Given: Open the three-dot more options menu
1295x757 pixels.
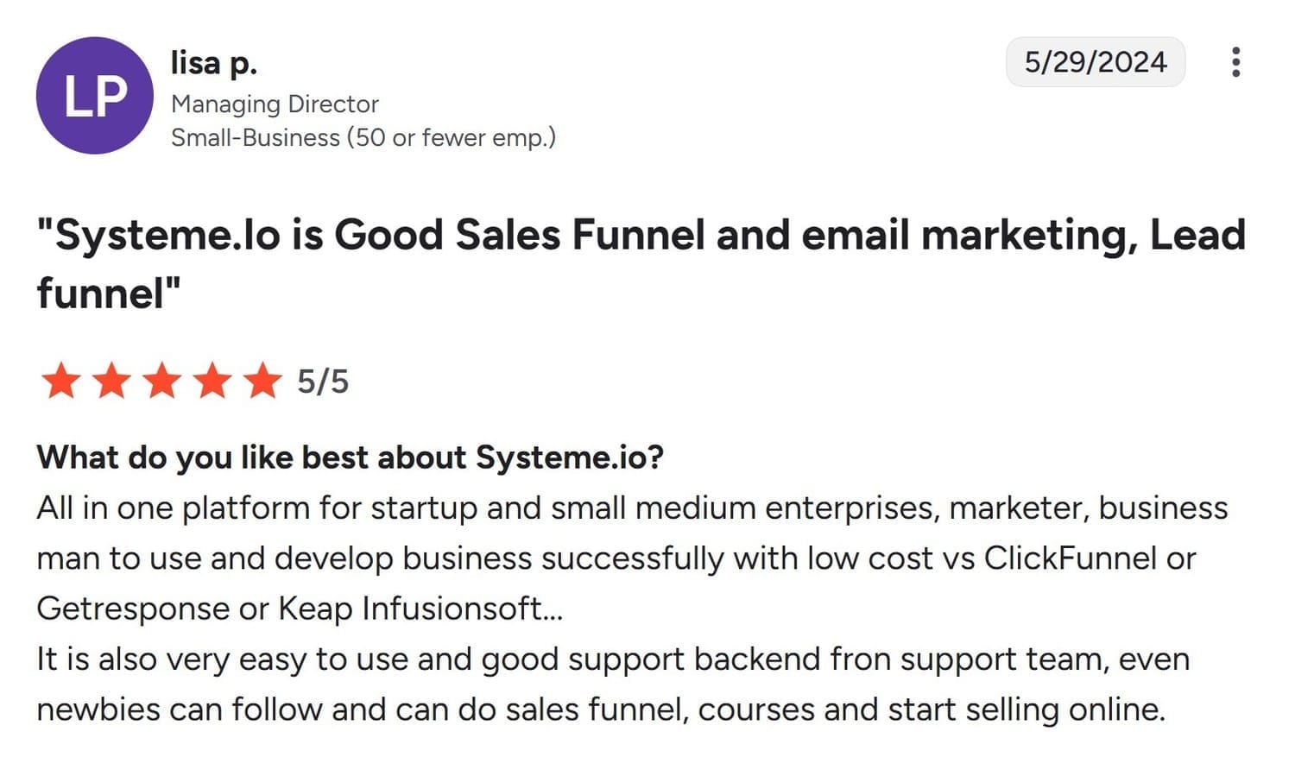Looking at the screenshot, I should [1235, 62].
